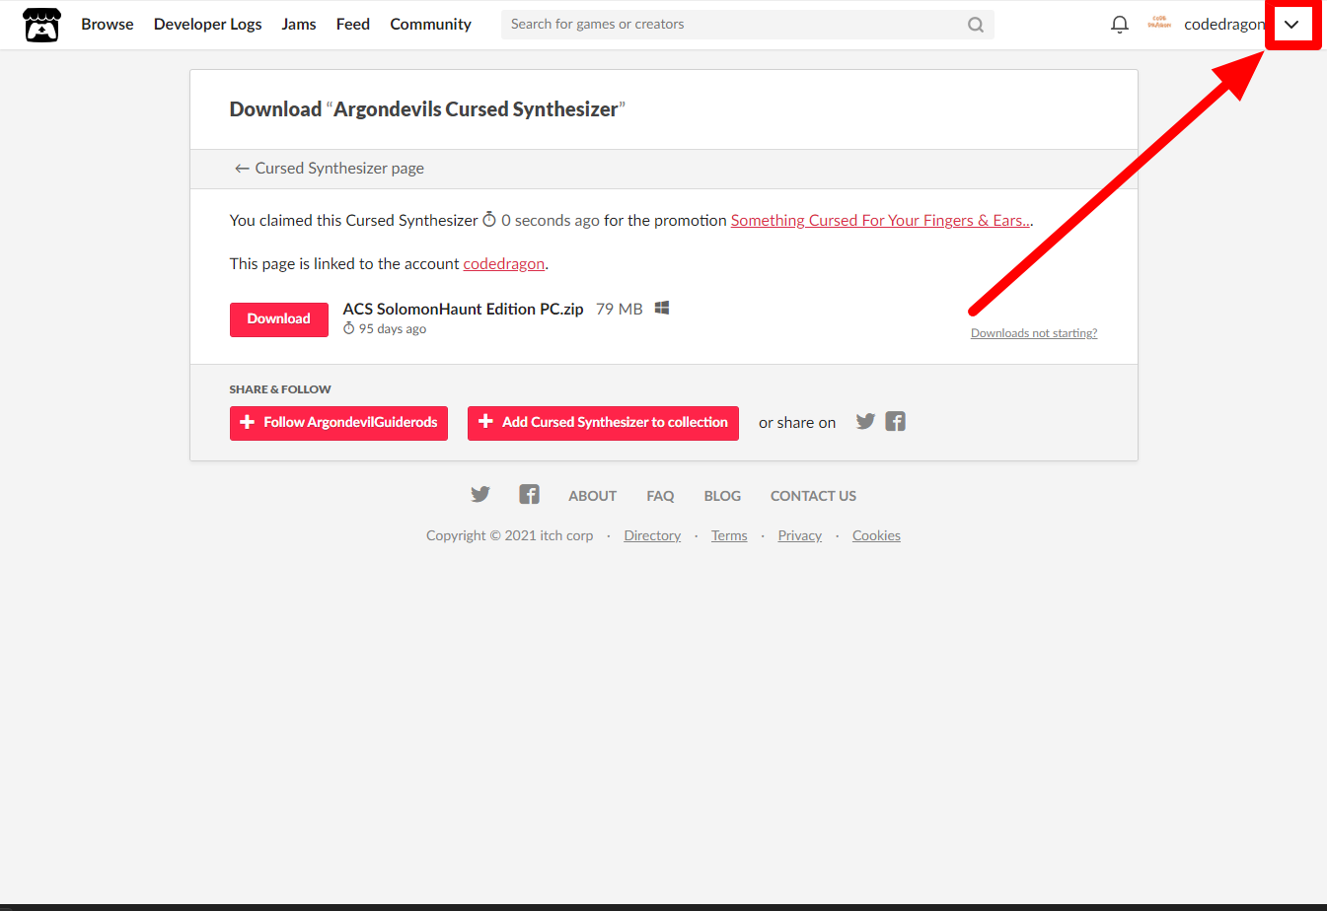The height and width of the screenshot is (911, 1327).
Task: Click the 79 MB file size text
Action: (620, 310)
